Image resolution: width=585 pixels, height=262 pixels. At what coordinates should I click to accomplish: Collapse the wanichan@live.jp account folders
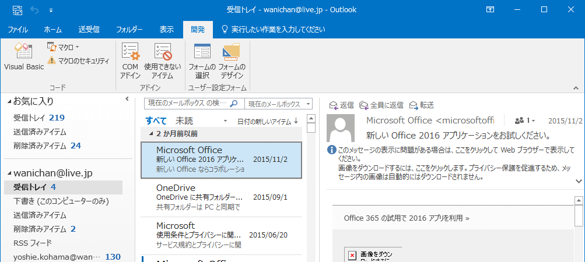9,174
